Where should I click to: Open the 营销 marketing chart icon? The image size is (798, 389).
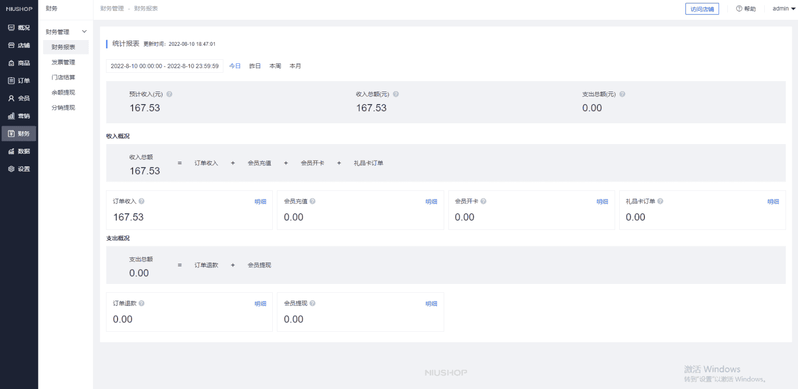[x=11, y=116]
